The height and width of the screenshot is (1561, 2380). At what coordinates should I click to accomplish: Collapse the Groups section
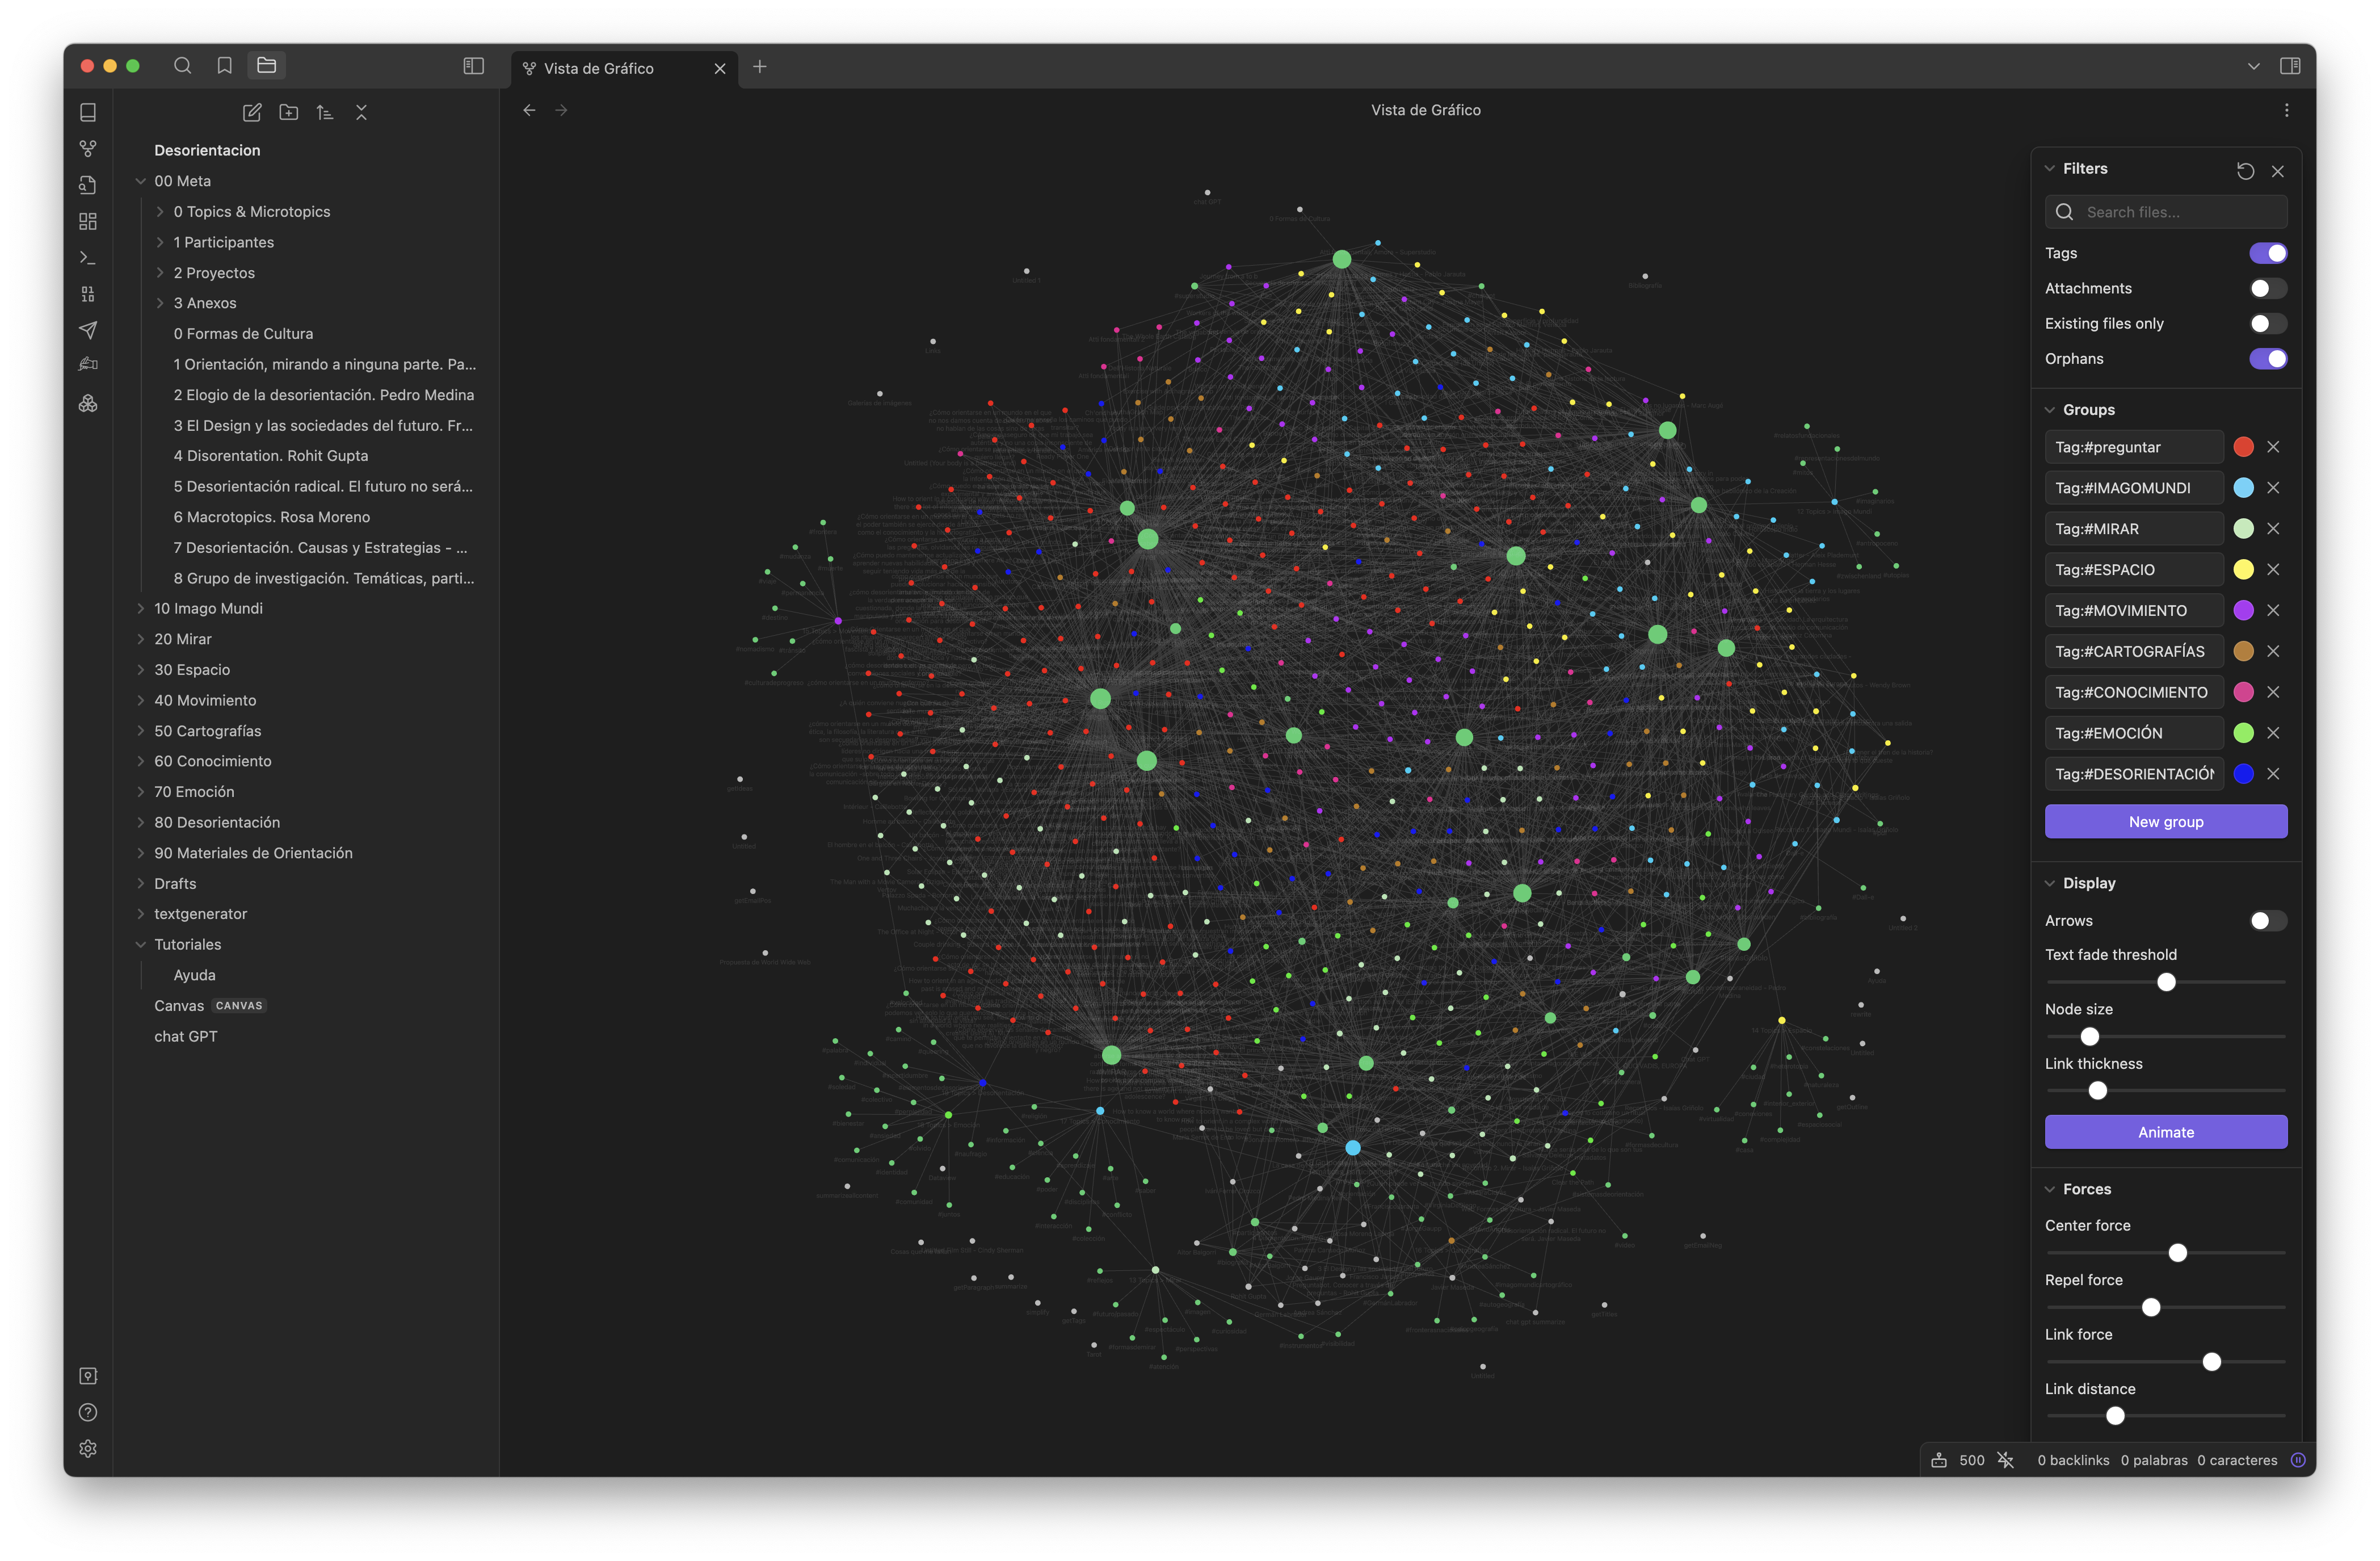coord(2088,410)
